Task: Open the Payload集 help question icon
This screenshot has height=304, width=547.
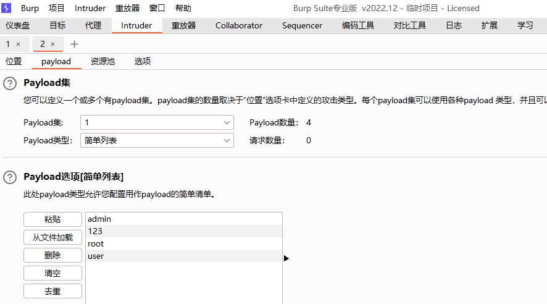Action: 10,83
